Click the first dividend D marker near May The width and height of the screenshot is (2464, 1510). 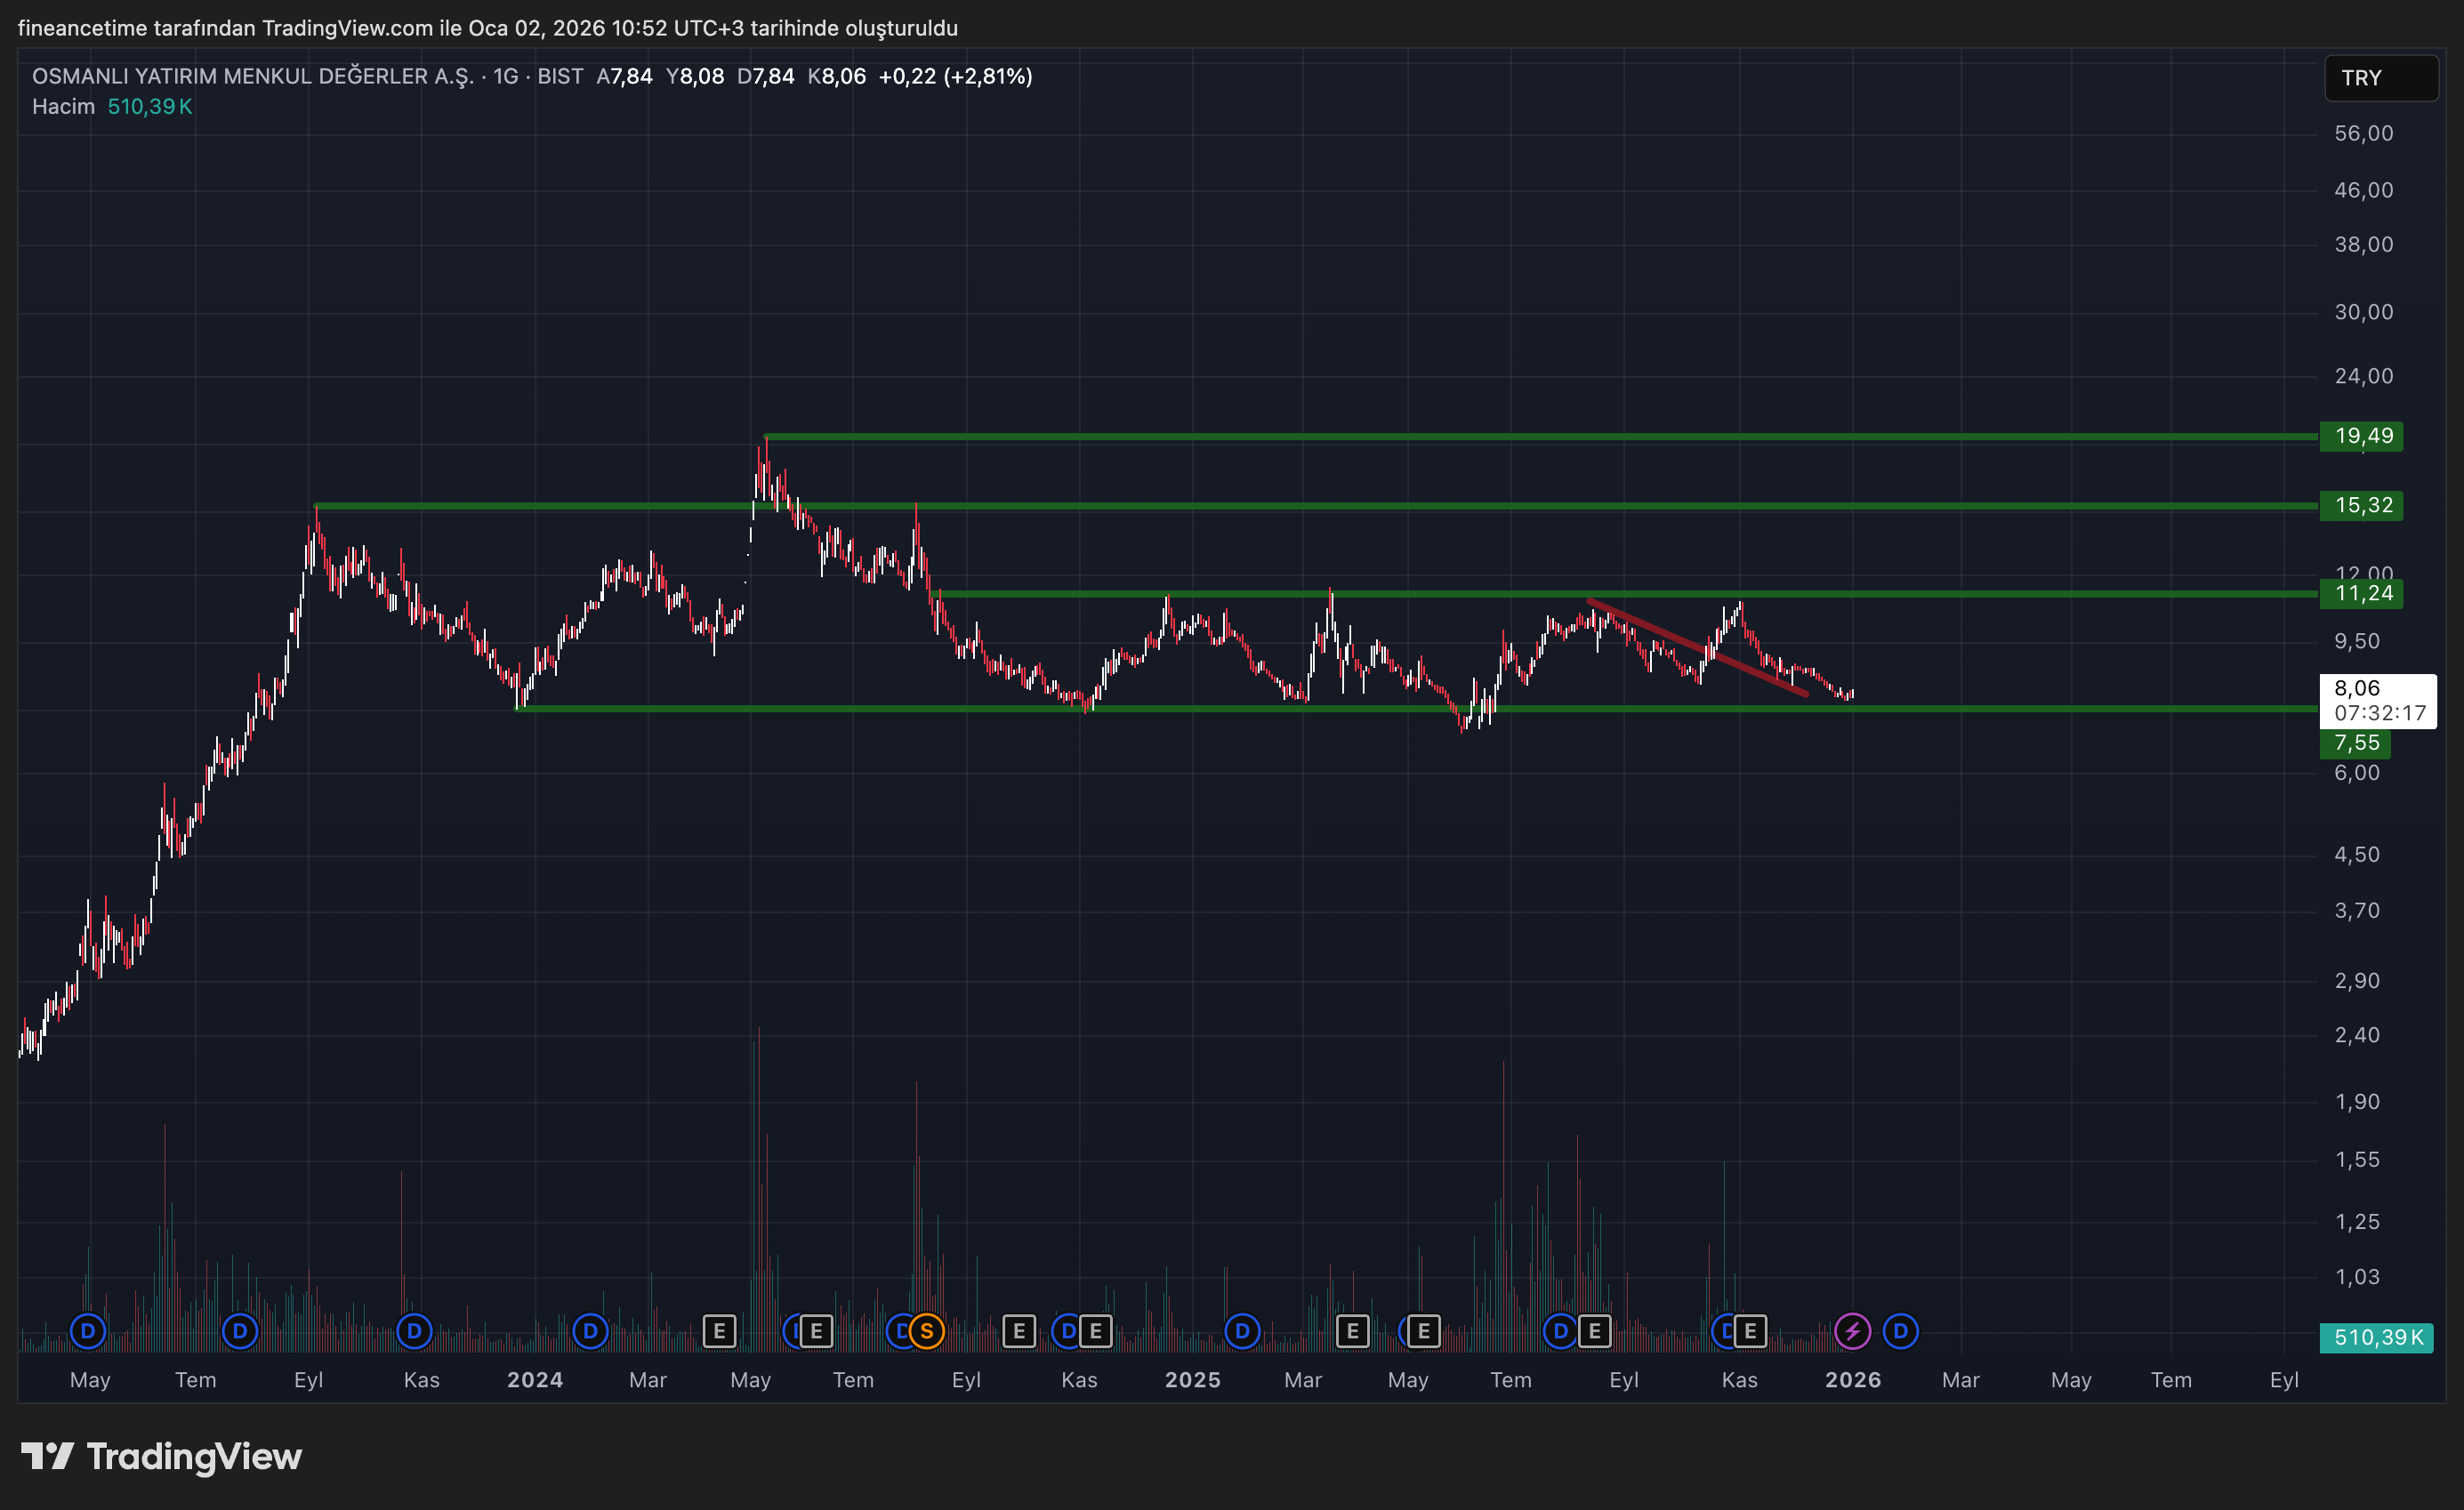point(88,1331)
